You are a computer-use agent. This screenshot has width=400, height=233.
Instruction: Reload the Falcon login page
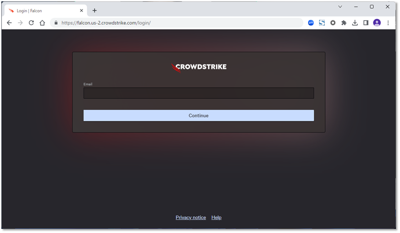point(31,23)
